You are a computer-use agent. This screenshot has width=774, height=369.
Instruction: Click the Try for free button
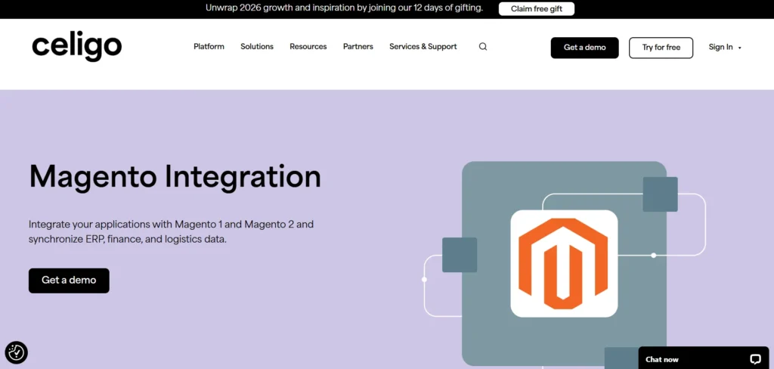tap(661, 48)
